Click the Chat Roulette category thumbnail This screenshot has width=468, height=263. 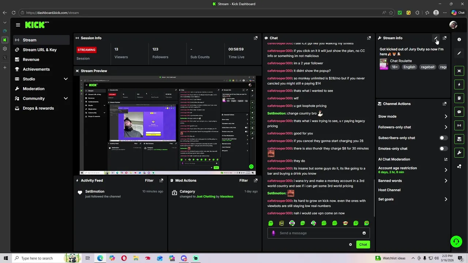(x=384, y=64)
